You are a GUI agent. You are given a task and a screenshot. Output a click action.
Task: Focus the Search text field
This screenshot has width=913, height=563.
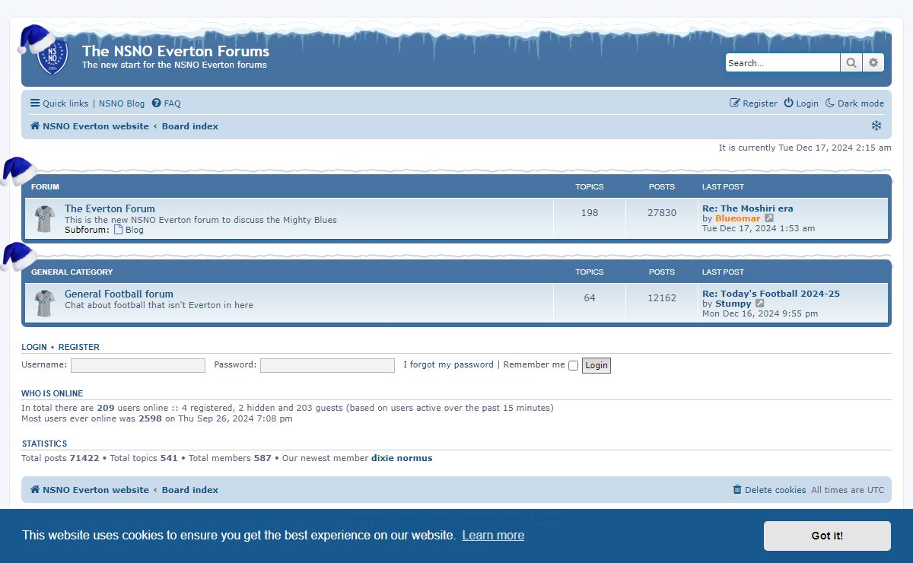click(783, 63)
